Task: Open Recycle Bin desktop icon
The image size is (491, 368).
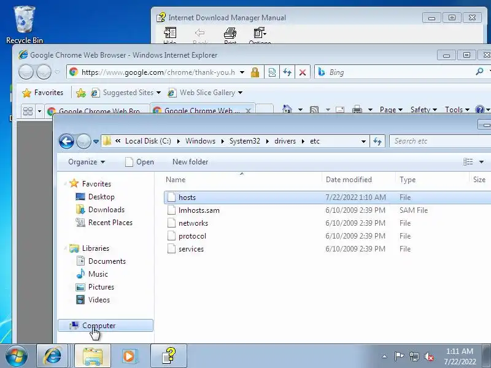Action: pyautogui.click(x=24, y=25)
